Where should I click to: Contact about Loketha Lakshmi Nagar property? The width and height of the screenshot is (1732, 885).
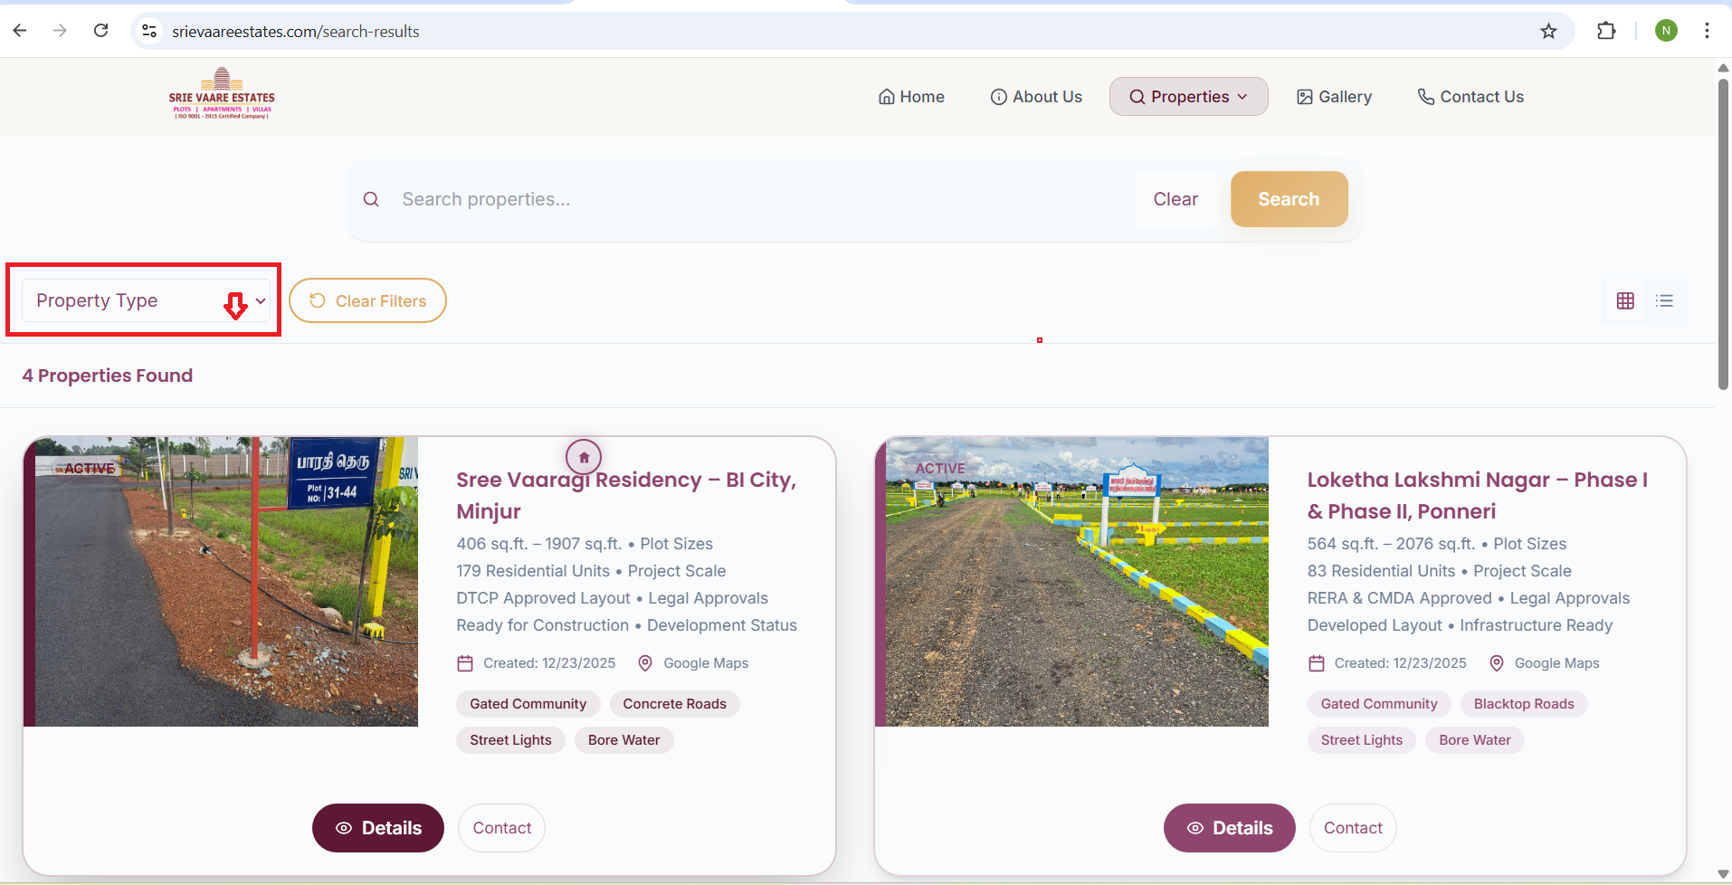click(x=1352, y=828)
